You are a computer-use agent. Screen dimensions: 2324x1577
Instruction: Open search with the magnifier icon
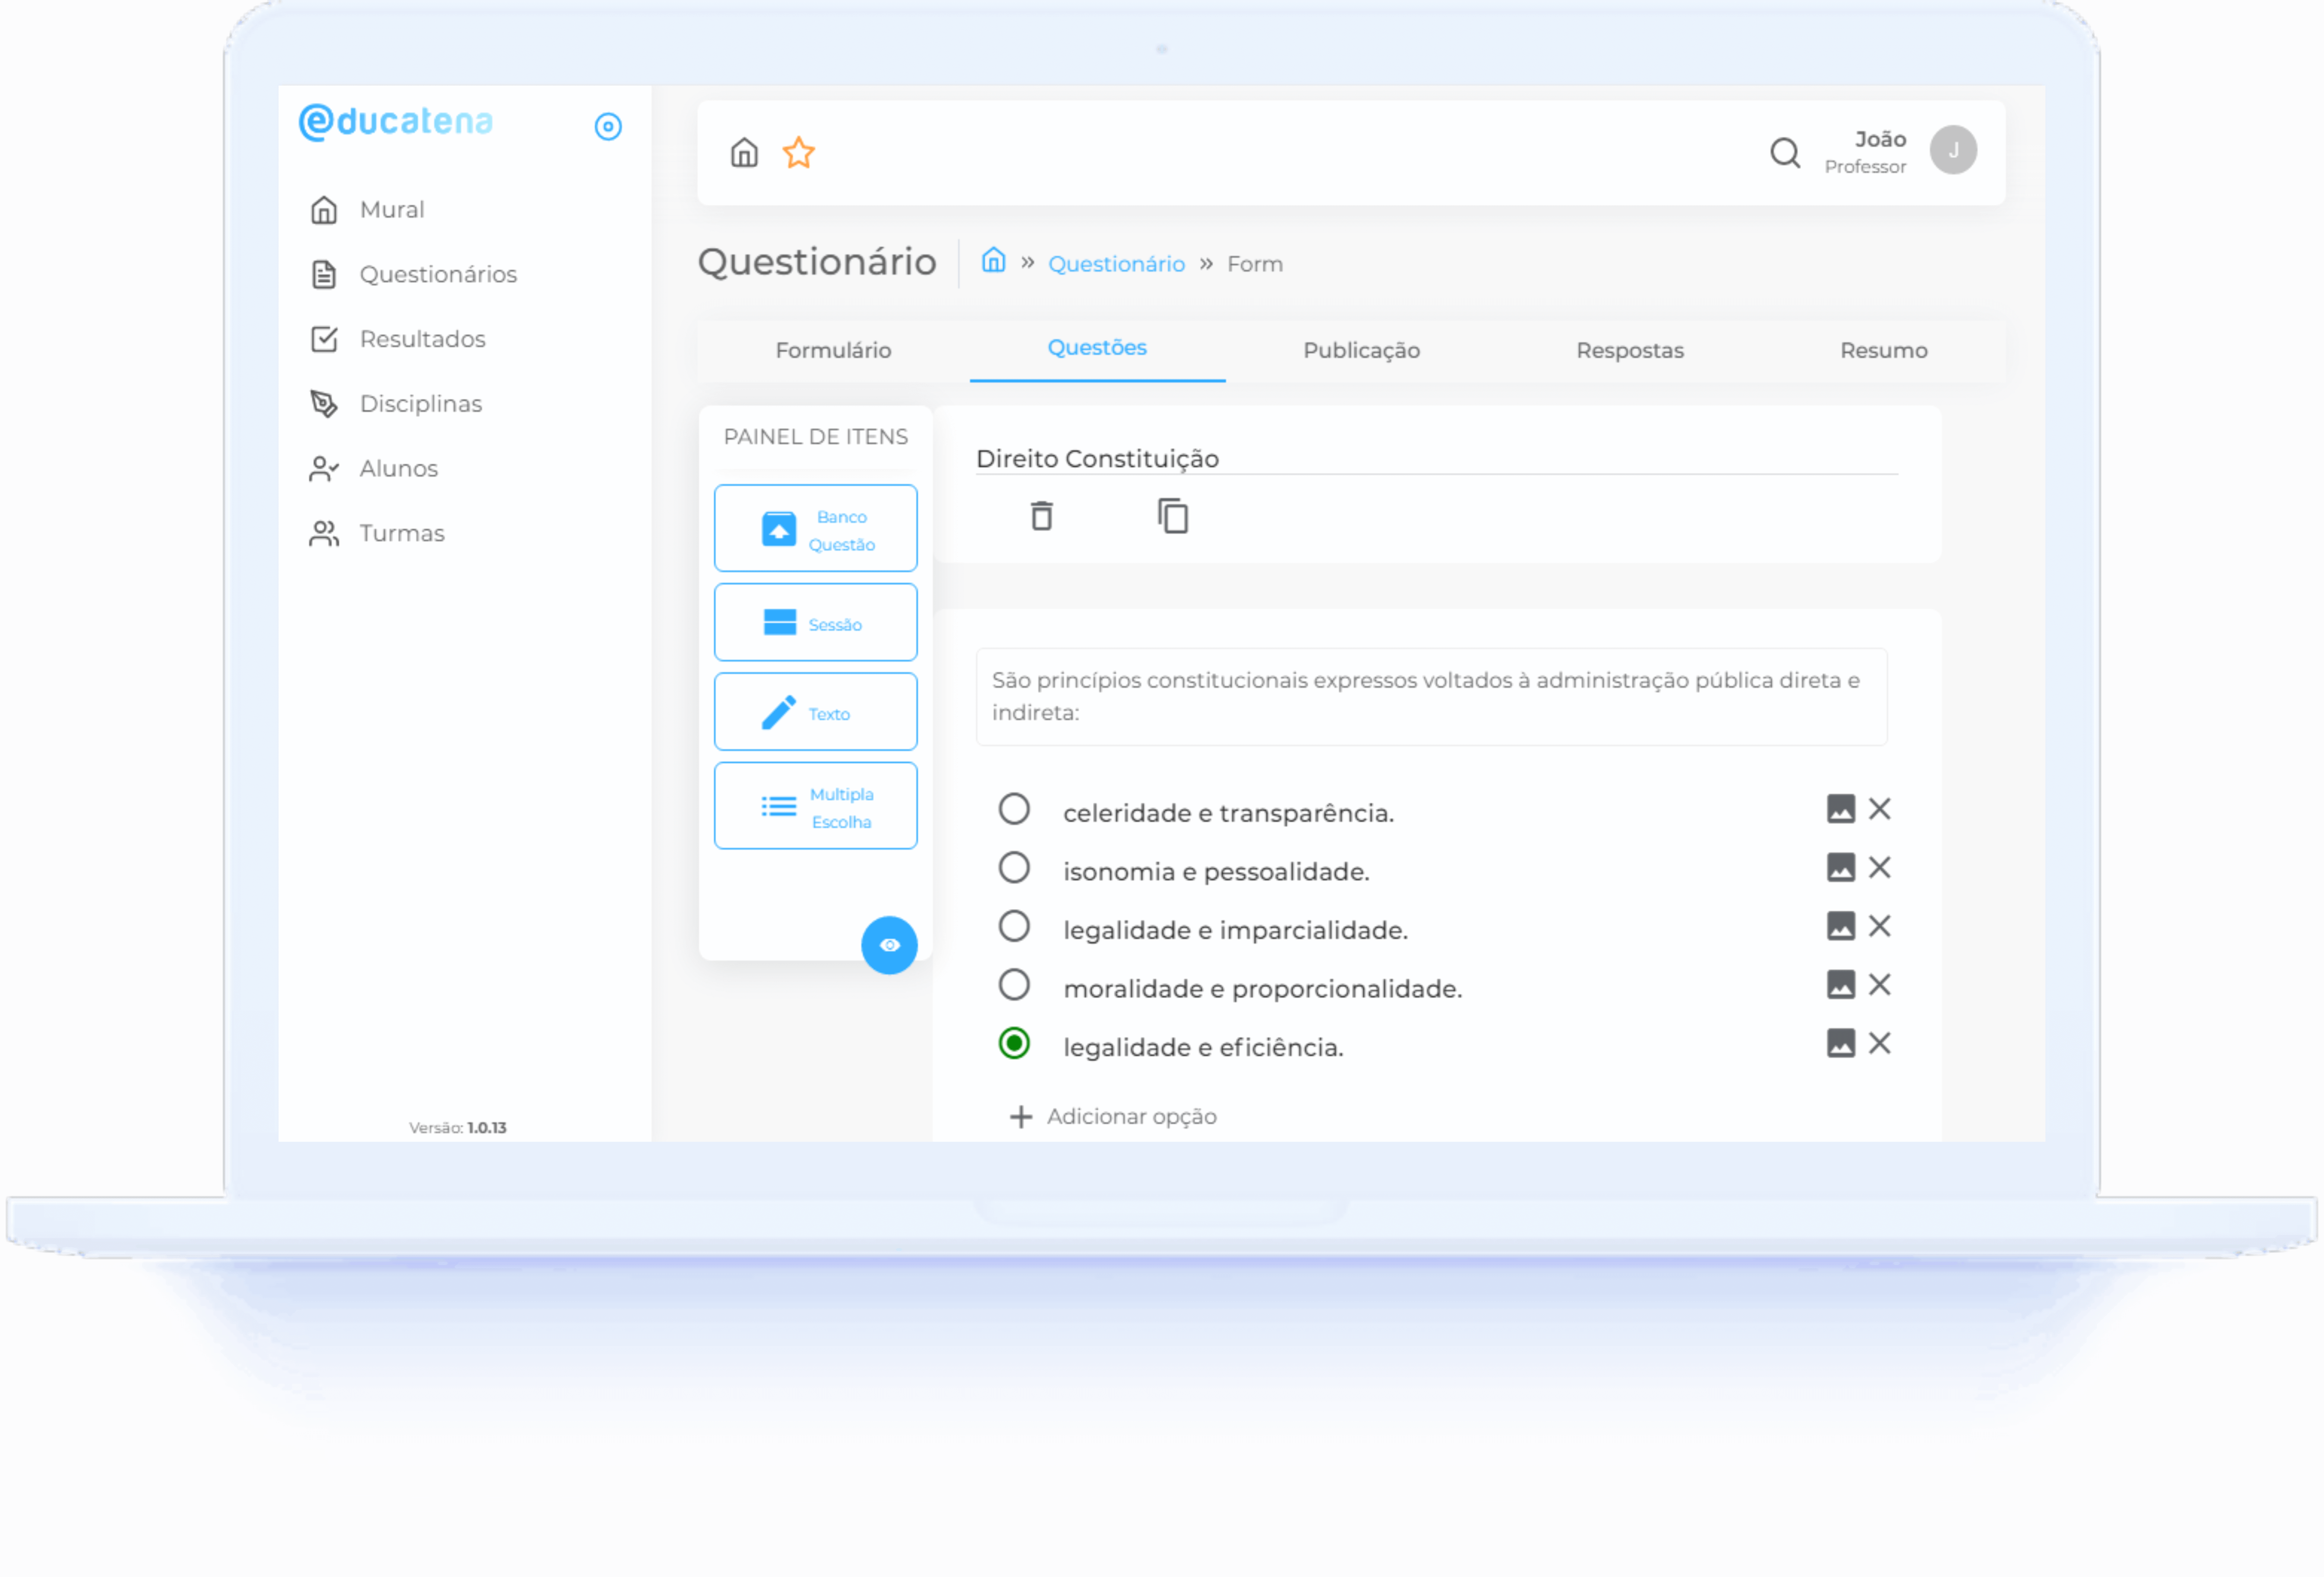[x=1785, y=153]
